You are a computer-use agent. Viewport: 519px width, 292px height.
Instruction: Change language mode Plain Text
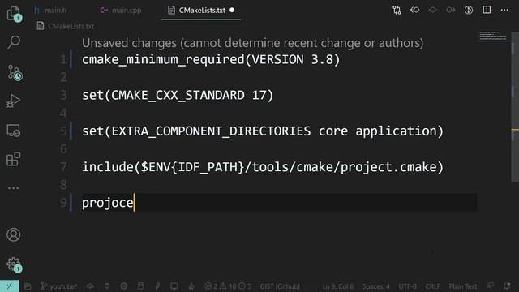click(463, 286)
